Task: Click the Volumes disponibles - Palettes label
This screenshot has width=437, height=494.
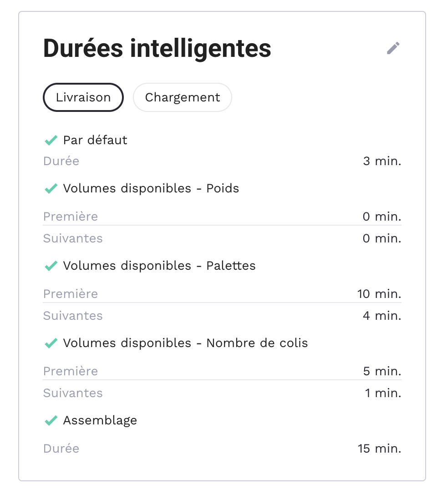Action: click(159, 266)
